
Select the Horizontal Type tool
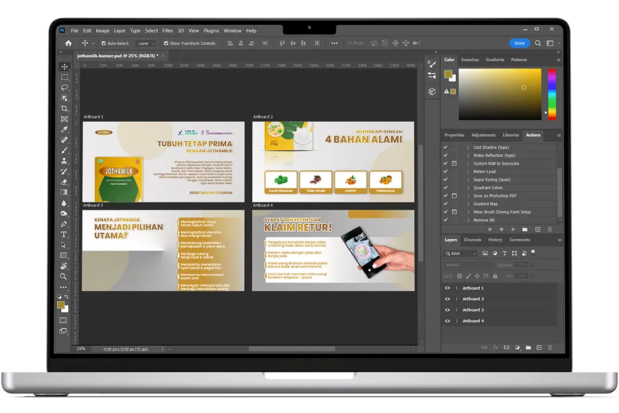[64, 235]
